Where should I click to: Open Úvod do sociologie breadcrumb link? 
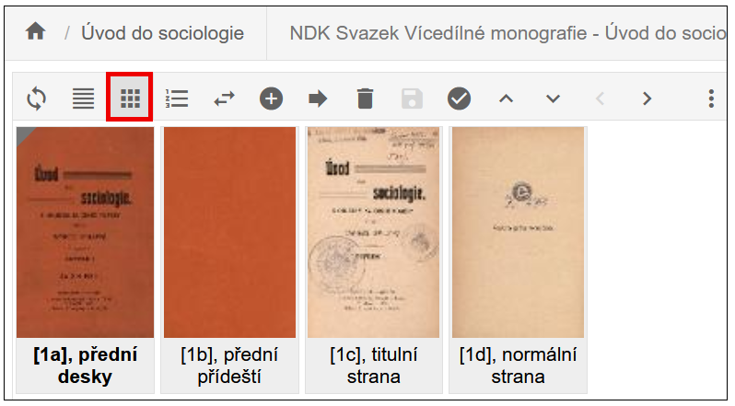[x=163, y=33]
